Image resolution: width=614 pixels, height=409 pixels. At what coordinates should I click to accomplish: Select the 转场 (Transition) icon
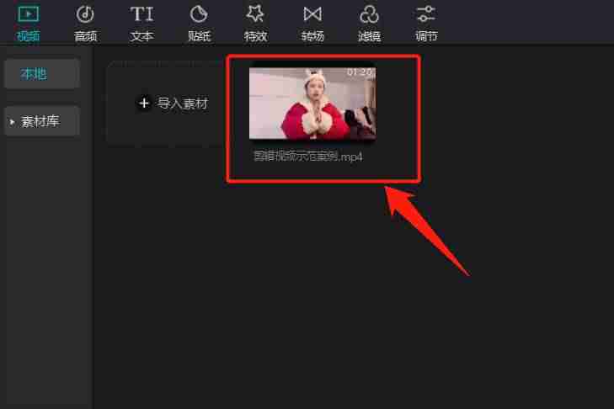pos(312,14)
